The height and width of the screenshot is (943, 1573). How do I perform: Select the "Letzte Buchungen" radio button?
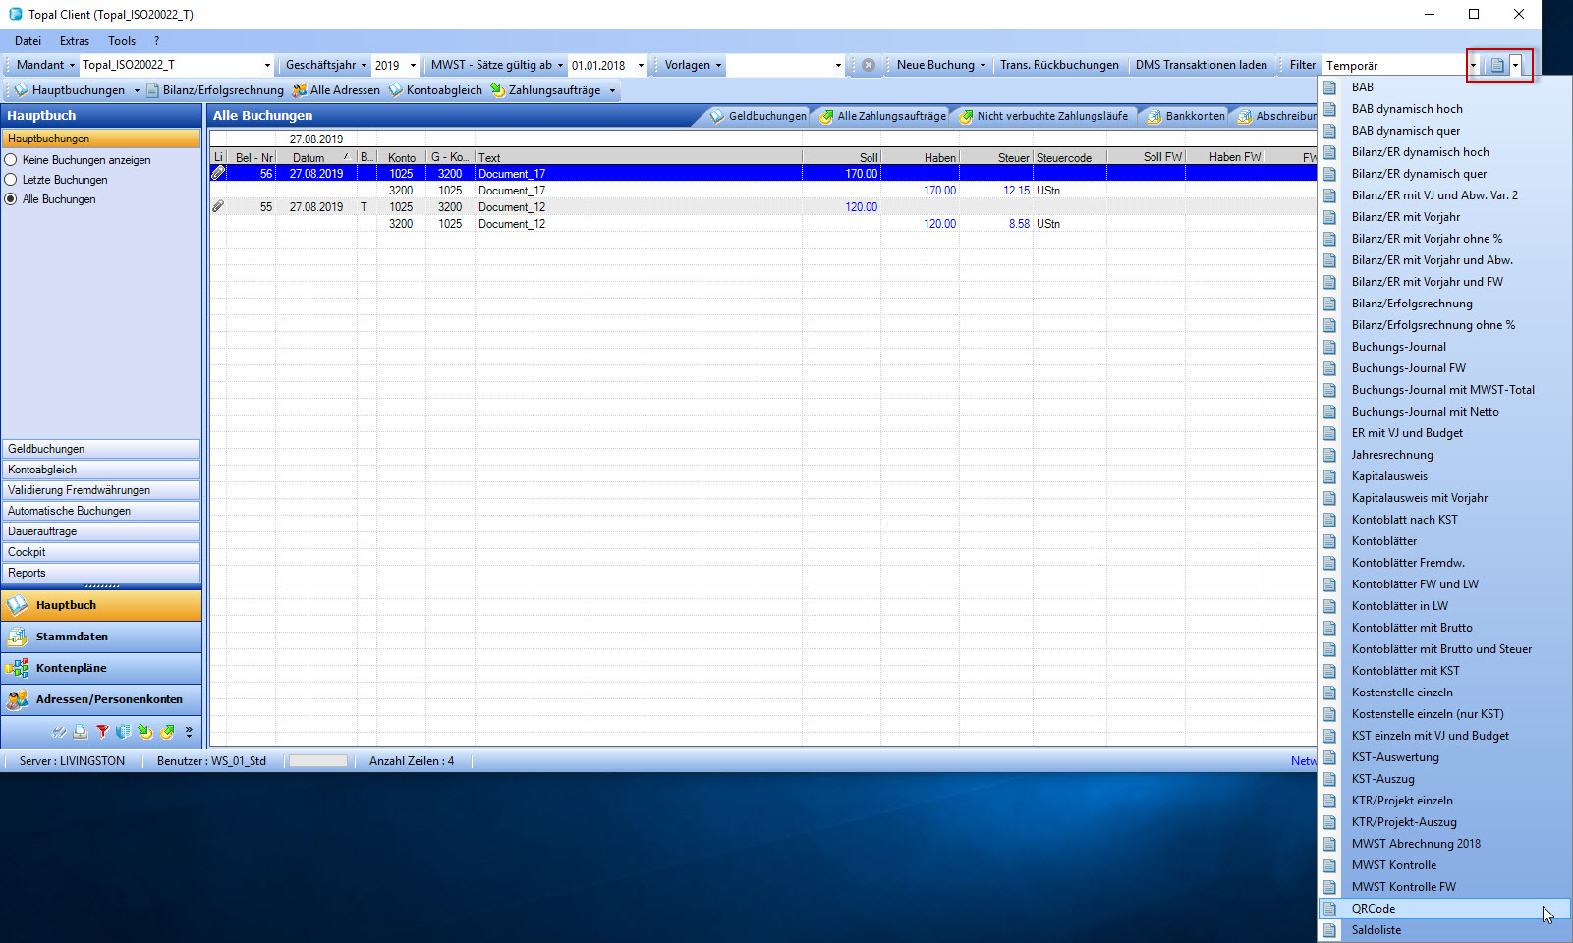(x=12, y=180)
